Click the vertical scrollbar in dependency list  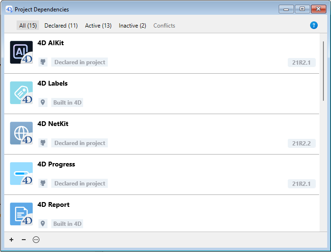point(324,71)
